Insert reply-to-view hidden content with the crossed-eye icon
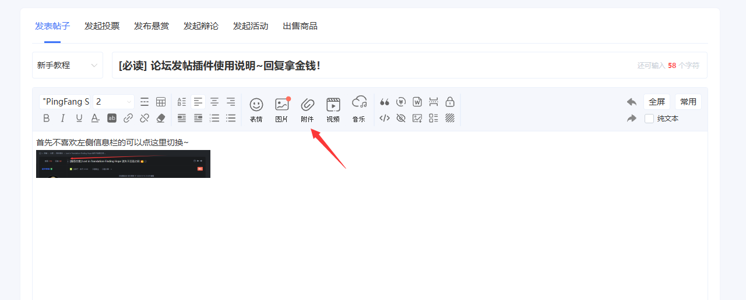This screenshot has height=300, width=746. click(x=401, y=118)
